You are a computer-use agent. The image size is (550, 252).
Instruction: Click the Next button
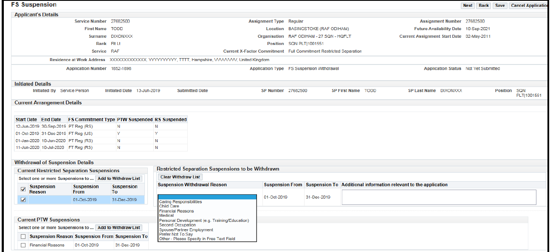click(468, 6)
